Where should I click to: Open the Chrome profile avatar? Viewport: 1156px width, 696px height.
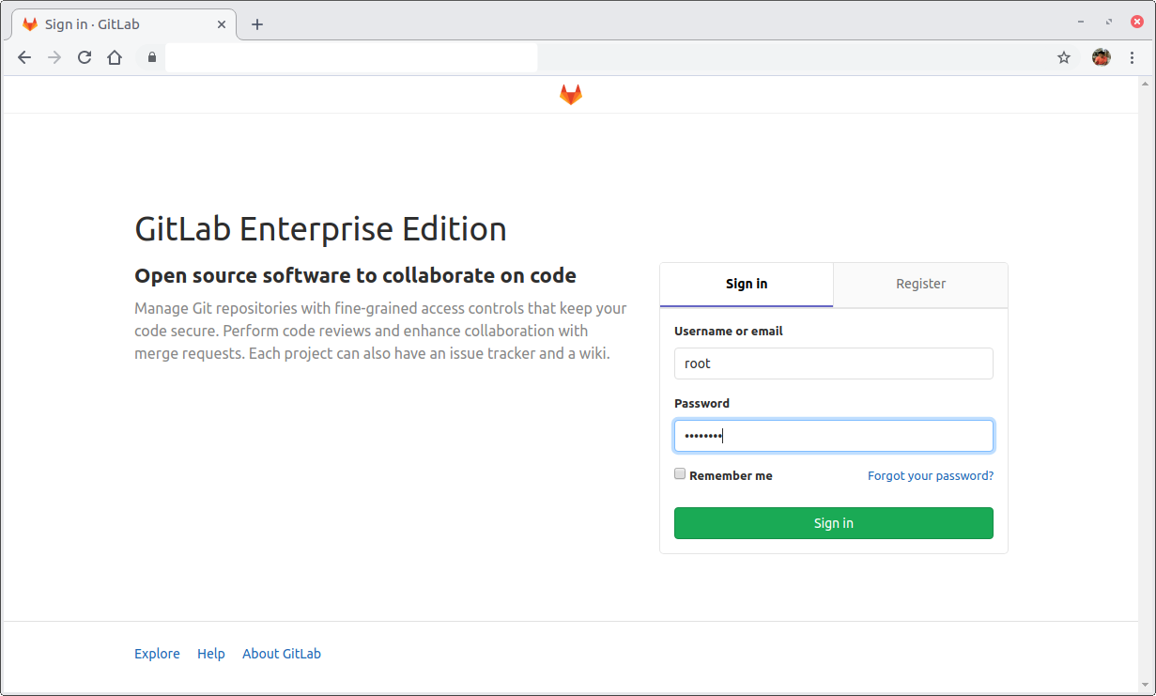pyautogui.click(x=1101, y=57)
